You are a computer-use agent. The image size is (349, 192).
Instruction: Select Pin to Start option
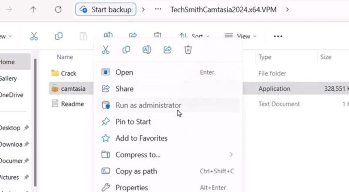(x=133, y=122)
